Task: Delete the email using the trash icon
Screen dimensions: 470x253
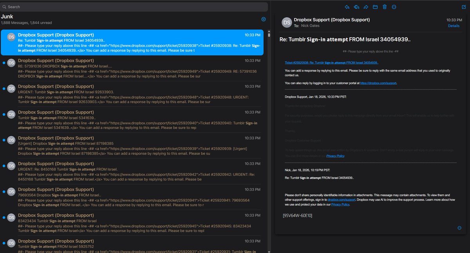Action: (385, 7)
